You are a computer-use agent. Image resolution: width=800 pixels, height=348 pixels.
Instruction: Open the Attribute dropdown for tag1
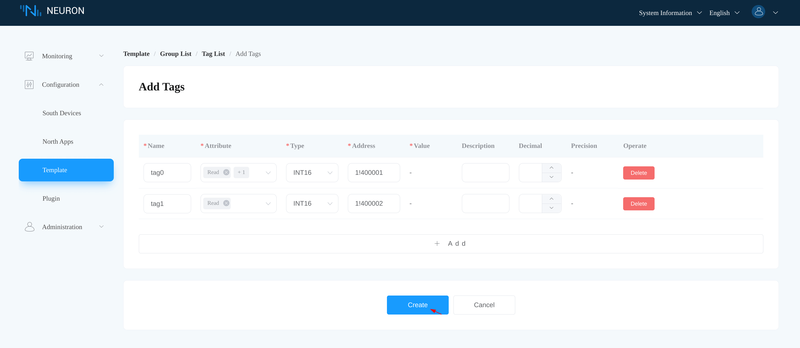268,204
